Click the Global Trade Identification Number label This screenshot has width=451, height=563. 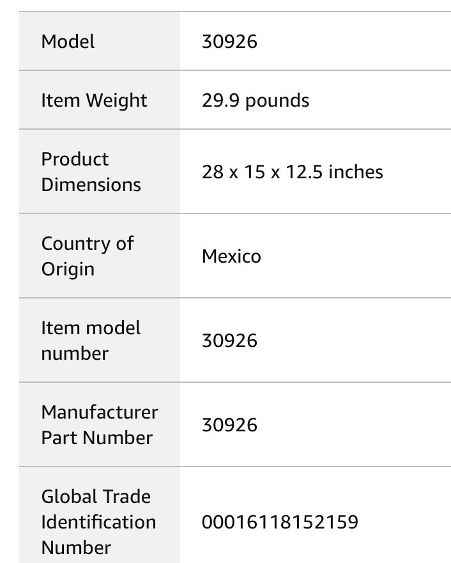tap(98, 522)
